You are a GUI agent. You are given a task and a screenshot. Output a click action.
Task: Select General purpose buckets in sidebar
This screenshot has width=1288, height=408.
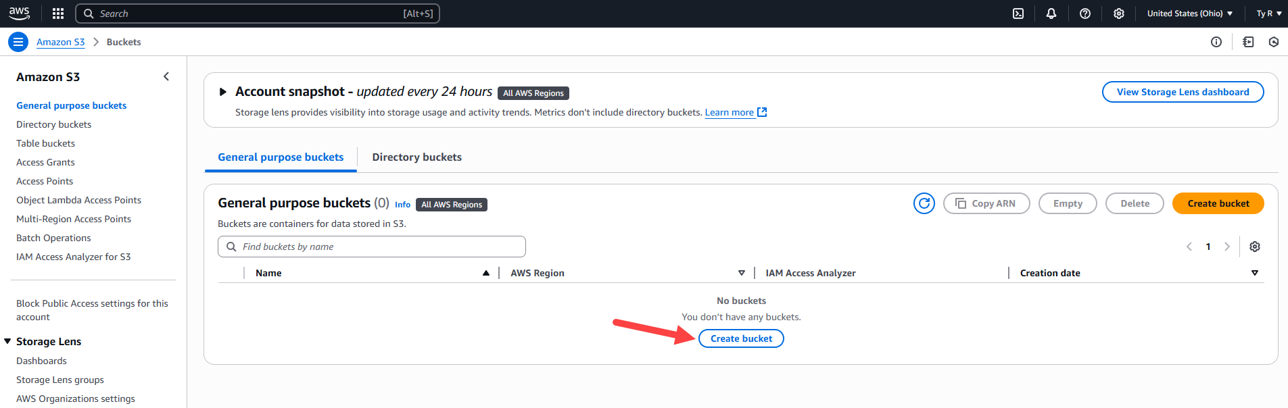pos(72,105)
